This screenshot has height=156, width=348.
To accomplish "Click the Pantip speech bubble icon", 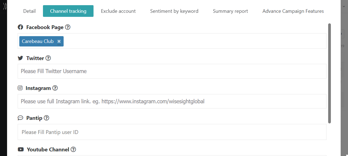I will (20, 118).
